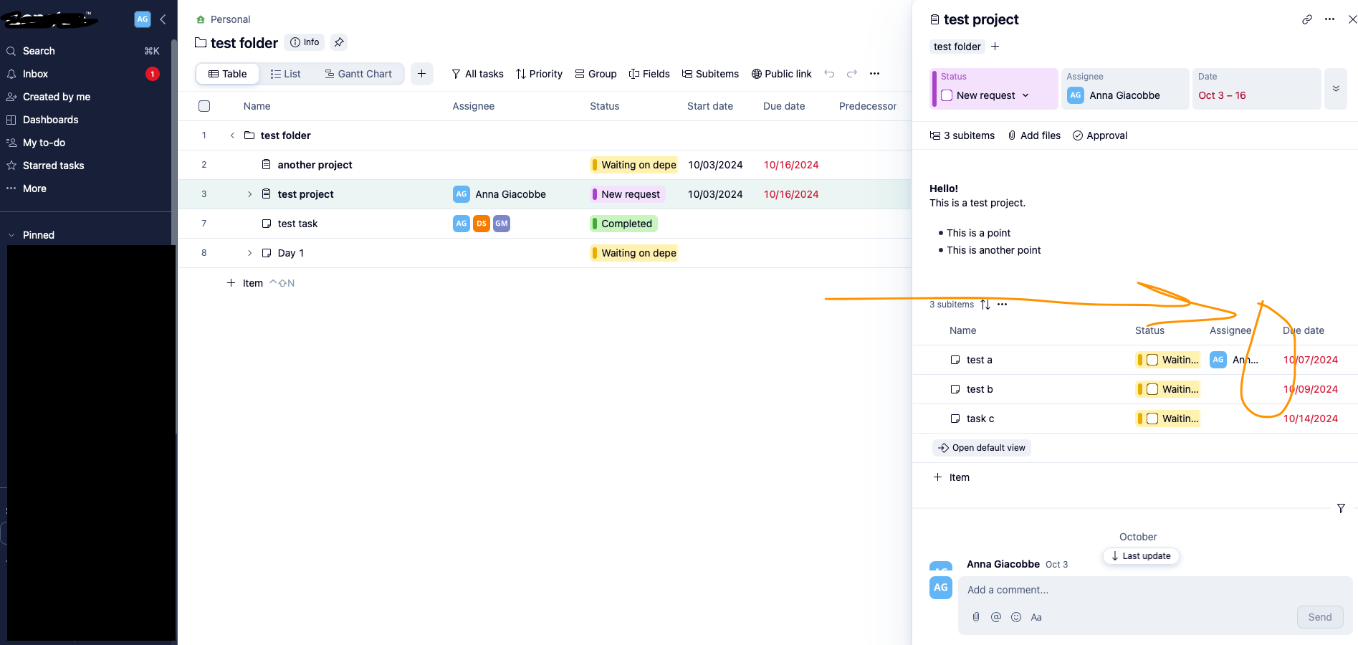Expand the test project row
Viewport: 1358px width, 645px height.
pyautogui.click(x=249, y=194)
